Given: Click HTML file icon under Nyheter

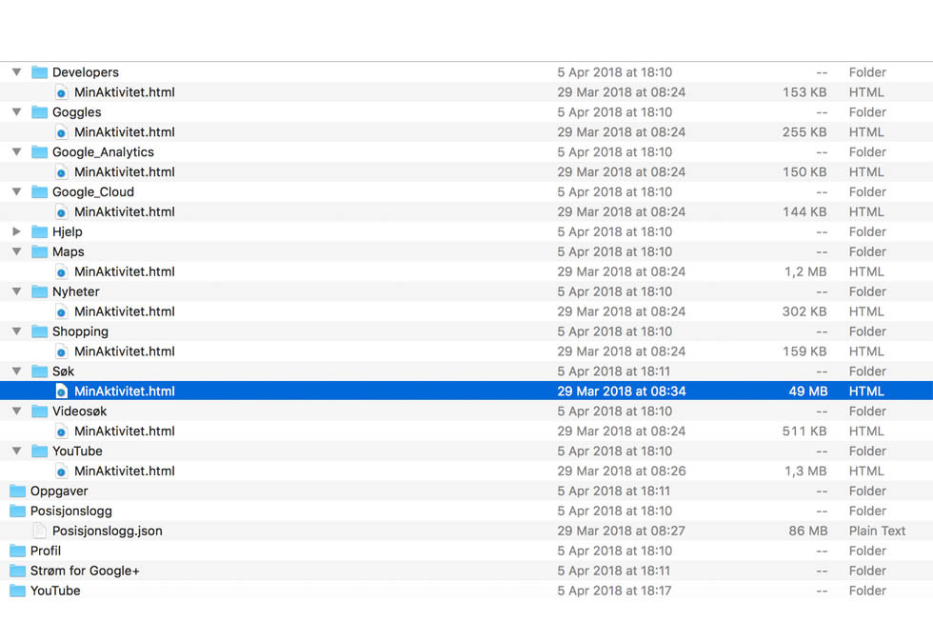Looking at the screenshot, I should coord(61,311).
